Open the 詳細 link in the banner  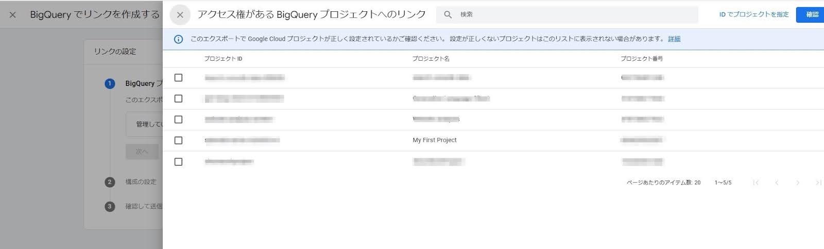674,39
